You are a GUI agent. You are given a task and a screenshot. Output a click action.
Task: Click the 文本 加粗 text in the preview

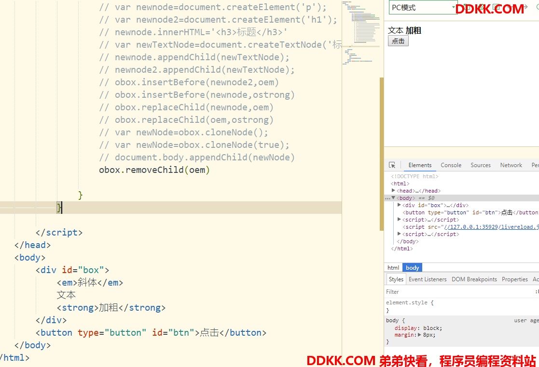(404, 30)
